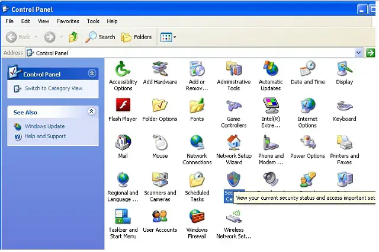Viewport: 379px width, 252px height.
Task: Open Regional and Language options
Action: point(123,187)
